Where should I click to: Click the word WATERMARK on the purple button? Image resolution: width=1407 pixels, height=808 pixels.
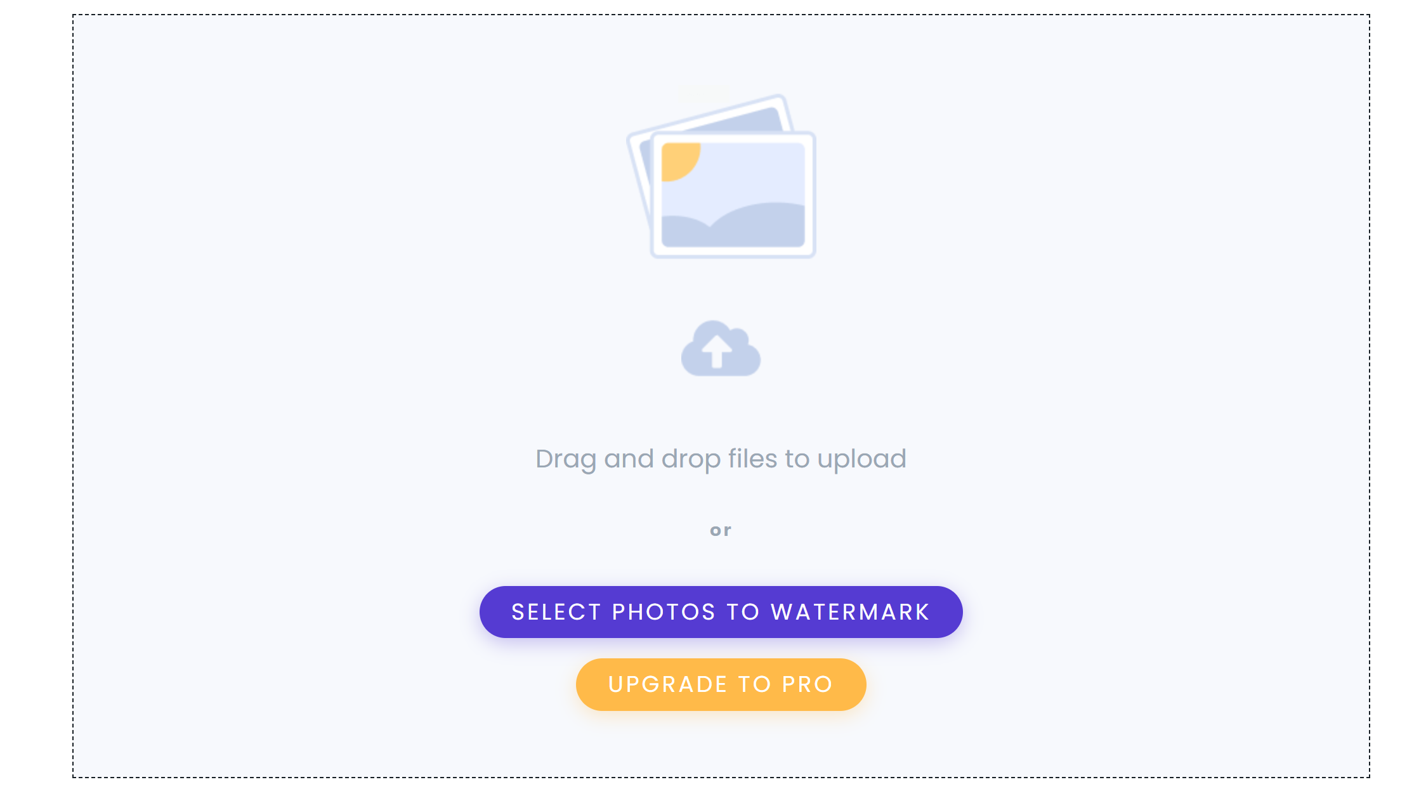[x=850, y=612]
